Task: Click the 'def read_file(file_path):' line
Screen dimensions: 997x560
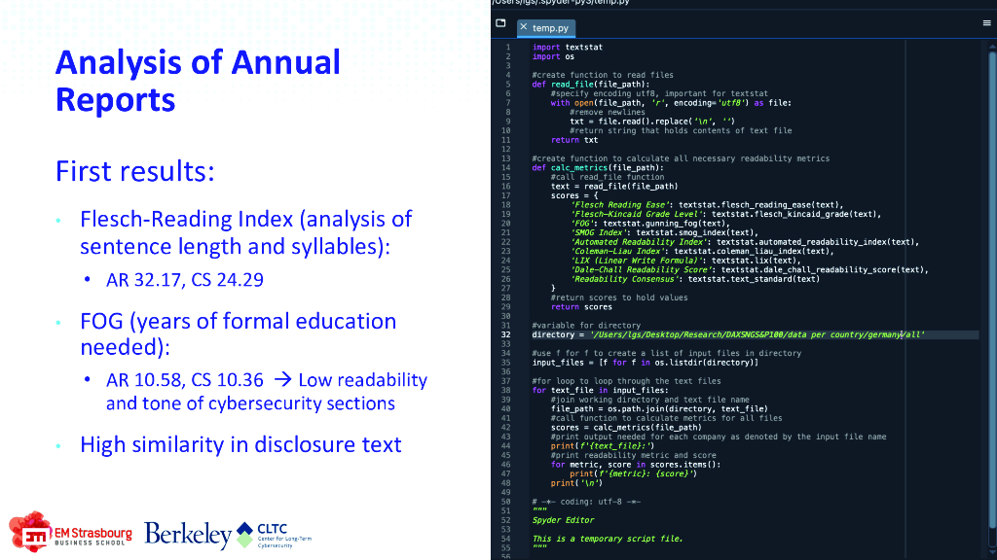Action: click(591, 84)
